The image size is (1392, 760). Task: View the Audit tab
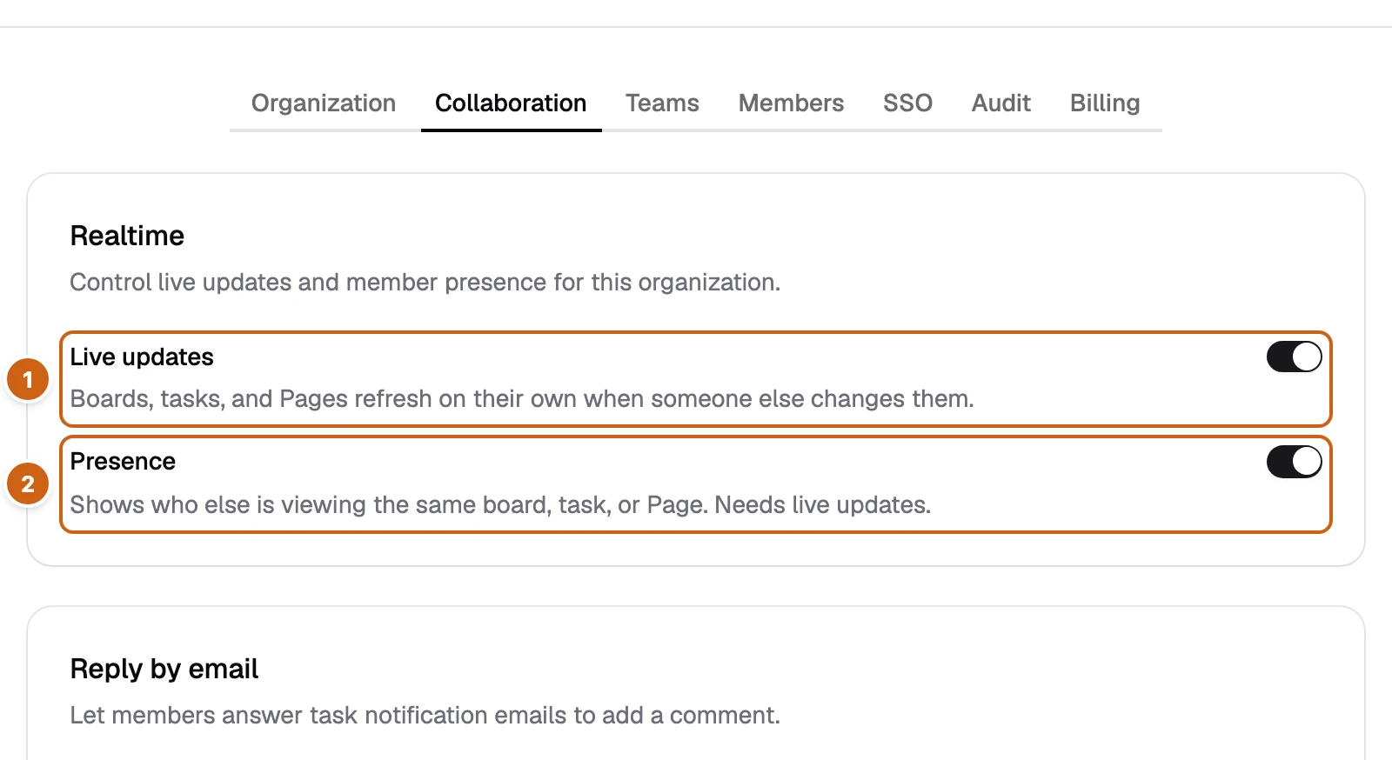(x=1000, y=103)
